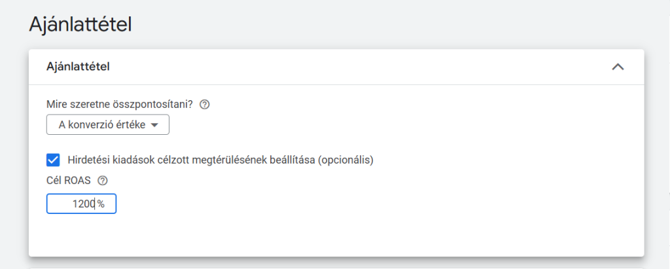Uncheck the blue 'Hirdetési kiadások' checkbox
The height and width of the screenshot is (269, 670).
(53, 159)
